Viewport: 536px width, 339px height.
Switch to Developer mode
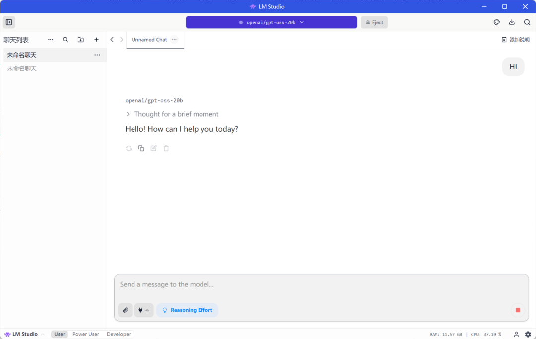click(119, 334)
